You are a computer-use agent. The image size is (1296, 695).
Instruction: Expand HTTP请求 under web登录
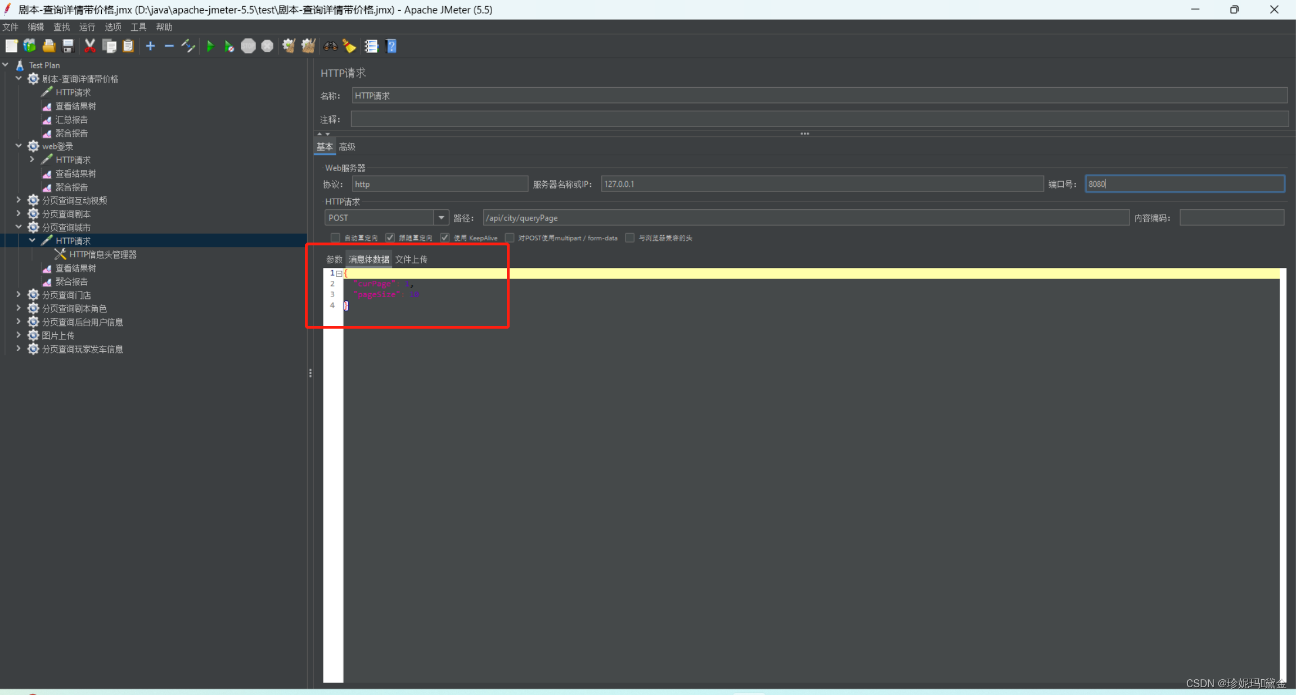click(x=32, y=159)
